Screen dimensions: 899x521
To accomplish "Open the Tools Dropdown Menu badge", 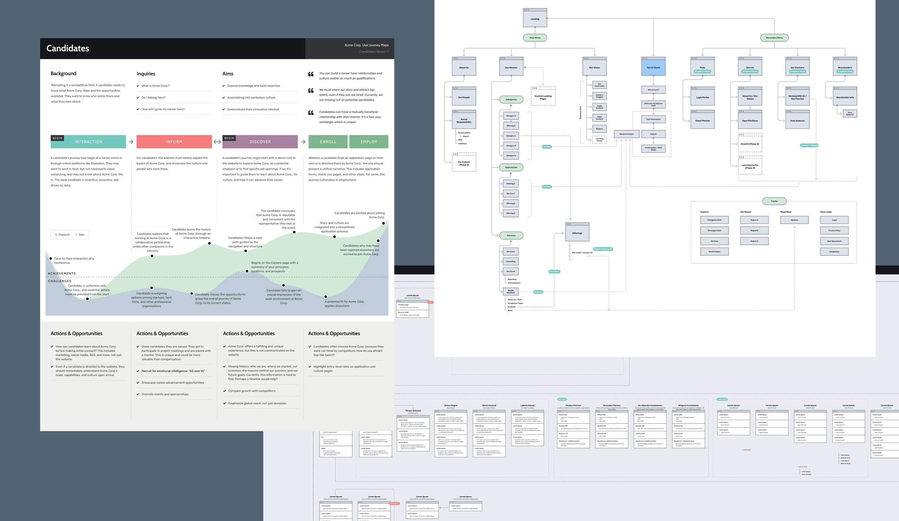I will coord(702,71).
